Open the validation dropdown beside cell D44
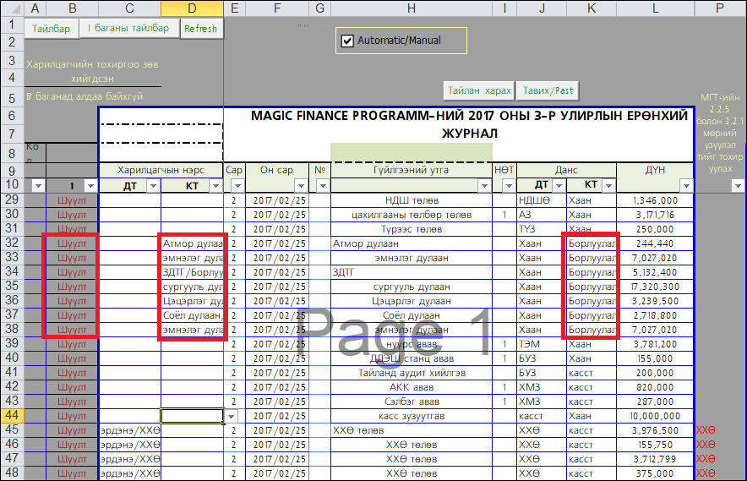Screen dimensions: 747x481 (232, 416)
